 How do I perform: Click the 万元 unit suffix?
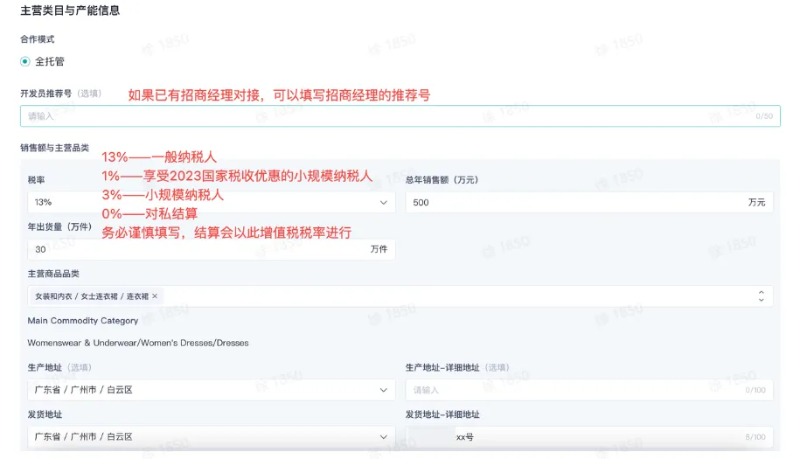click(756, 203)
